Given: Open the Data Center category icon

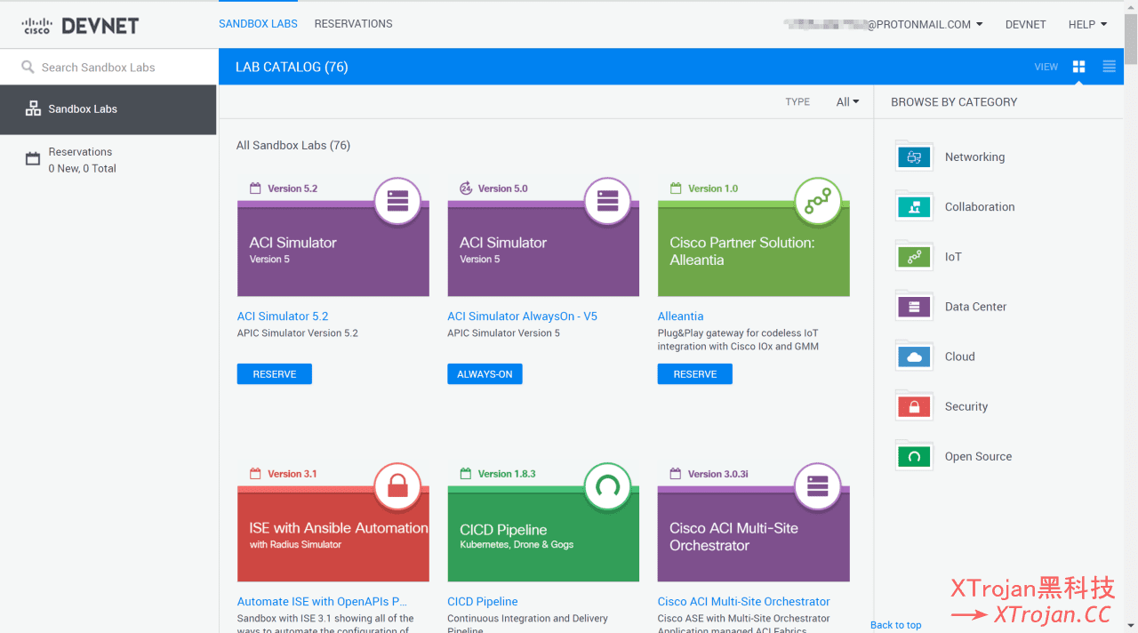Looking at the screenshot, I should tap(914, 307).
